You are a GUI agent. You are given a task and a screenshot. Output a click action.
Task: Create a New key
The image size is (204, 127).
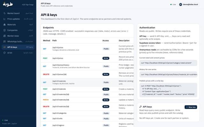pos(191,107)
